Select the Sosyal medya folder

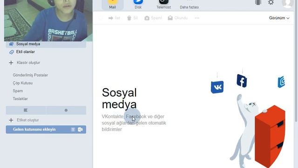click(46, 44)
